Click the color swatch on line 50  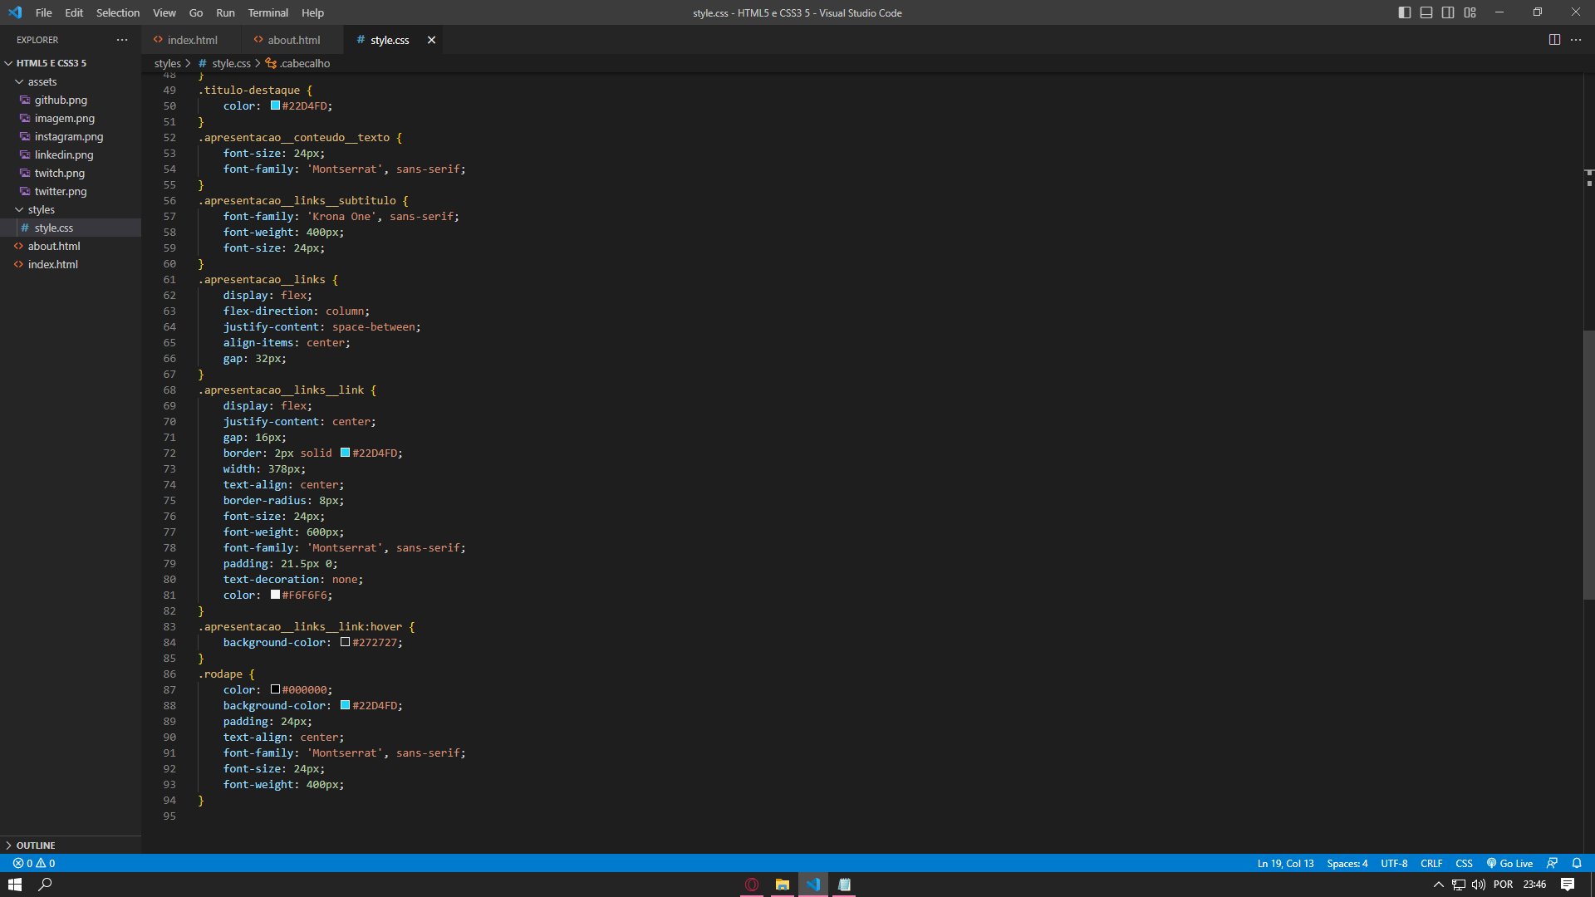(x=275, y=105)
